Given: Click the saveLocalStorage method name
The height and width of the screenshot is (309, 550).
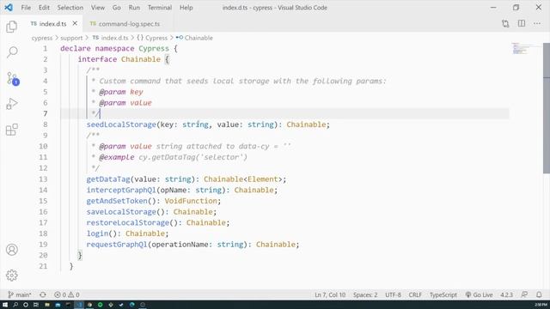Looking at the screenshot, I should pyautogui.click(x=121, y=212).
